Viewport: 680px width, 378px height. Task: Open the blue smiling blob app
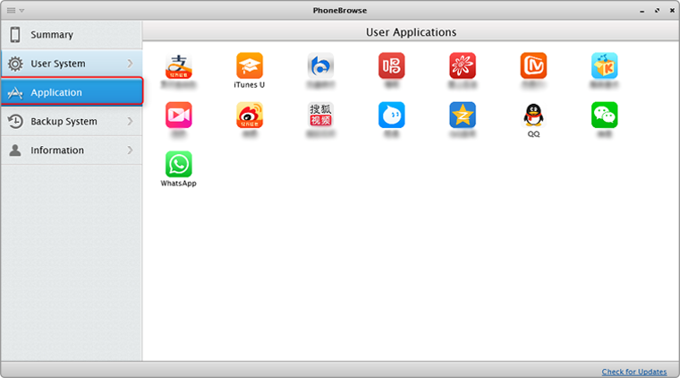click(x=391, y=115)
